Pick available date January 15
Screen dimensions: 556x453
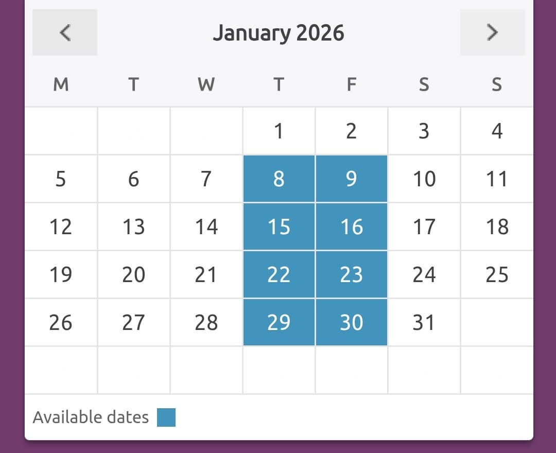pyautogui.click(x=279, y=226)
